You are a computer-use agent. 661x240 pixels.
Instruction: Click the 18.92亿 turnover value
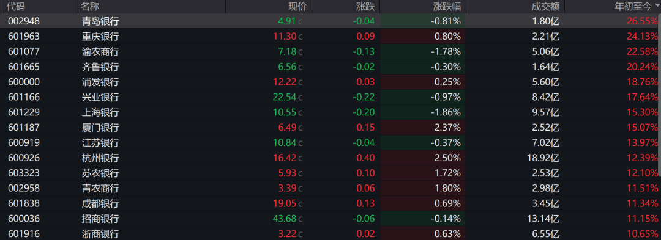click(543, 158)
